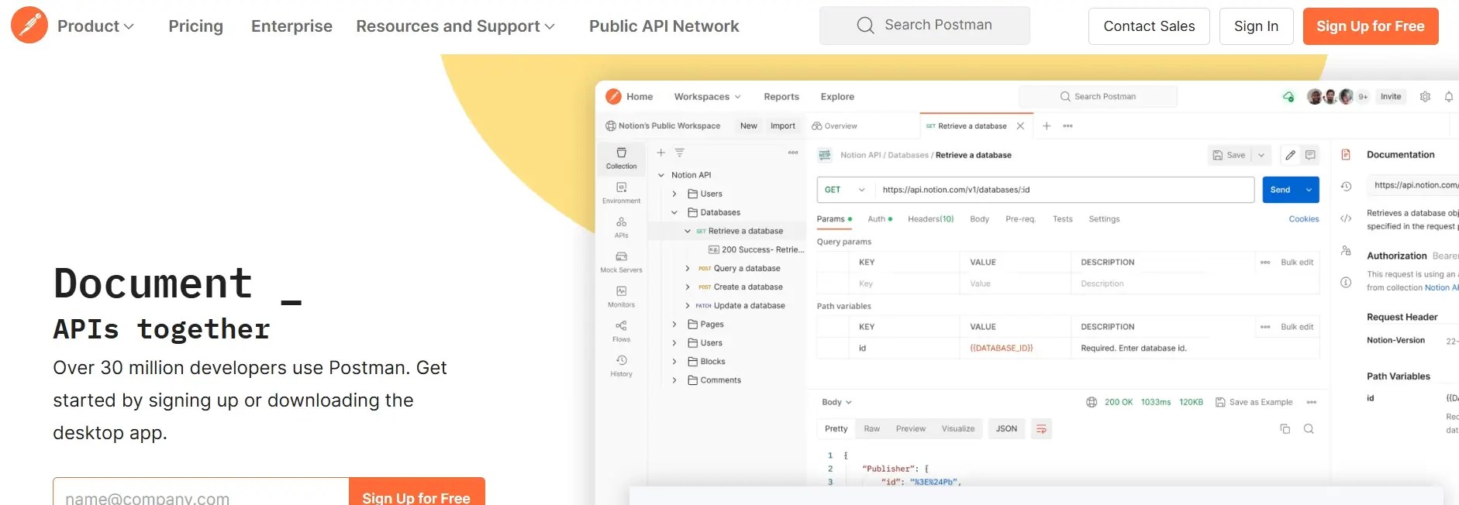1459x505 pixels.
Task: Go to Enterprise page
Action: [291, 26]
